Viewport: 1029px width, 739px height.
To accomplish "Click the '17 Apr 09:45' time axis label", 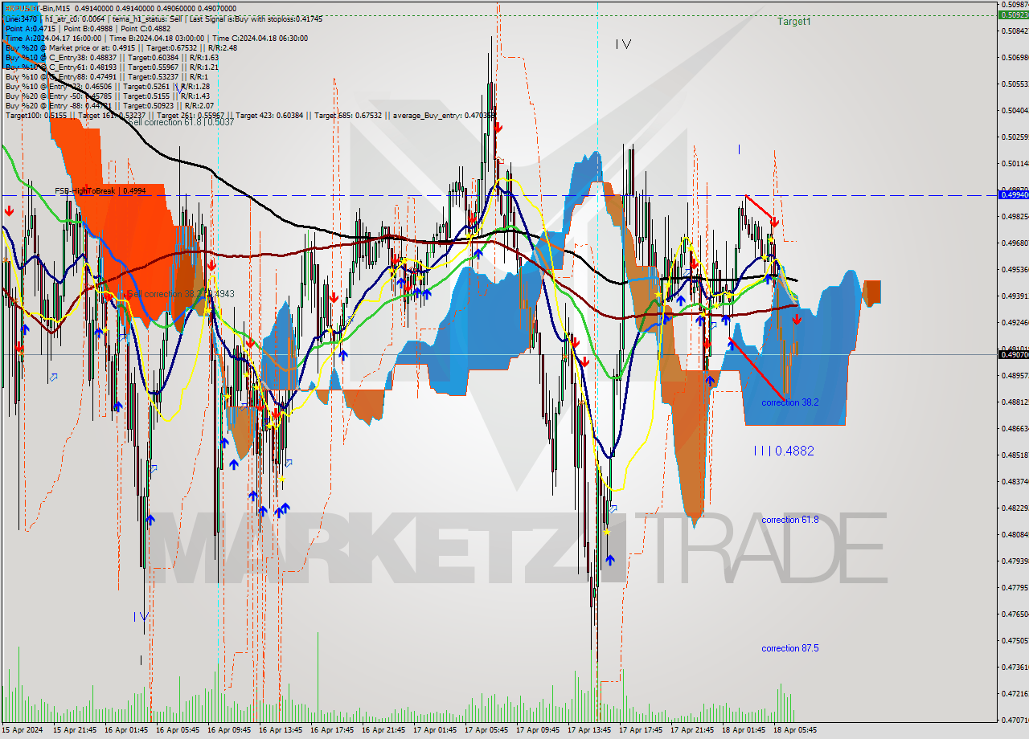I will [x=538, y=730].
